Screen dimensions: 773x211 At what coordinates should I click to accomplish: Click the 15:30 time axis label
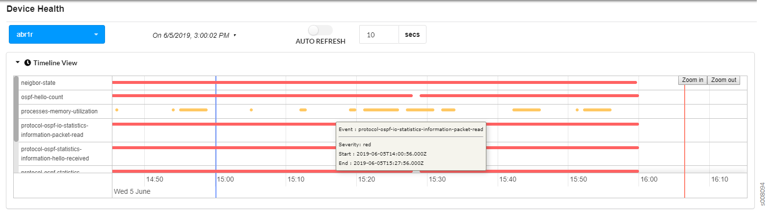tap(437, 180)
